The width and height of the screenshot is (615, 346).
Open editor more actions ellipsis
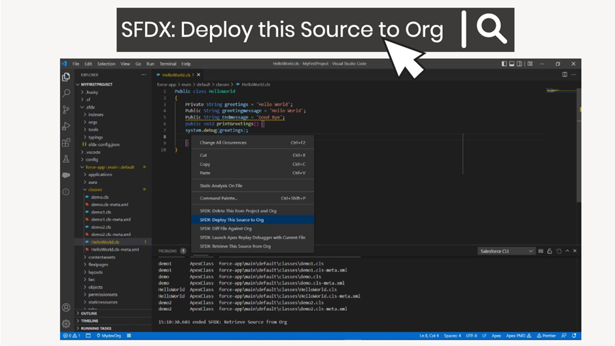point(573,75)
